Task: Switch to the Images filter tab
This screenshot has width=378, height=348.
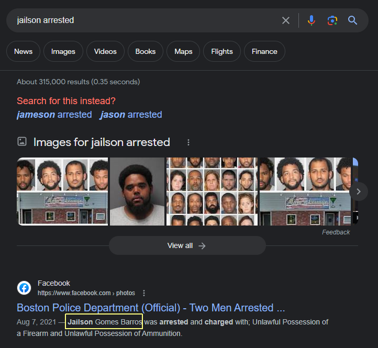Action: pos(63,51)
